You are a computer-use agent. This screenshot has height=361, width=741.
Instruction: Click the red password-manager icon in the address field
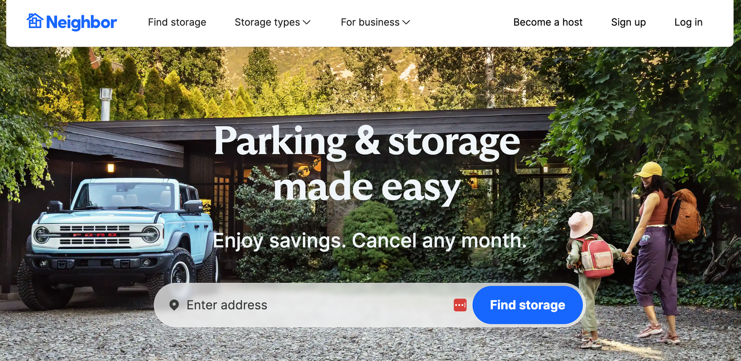point(460,305)
